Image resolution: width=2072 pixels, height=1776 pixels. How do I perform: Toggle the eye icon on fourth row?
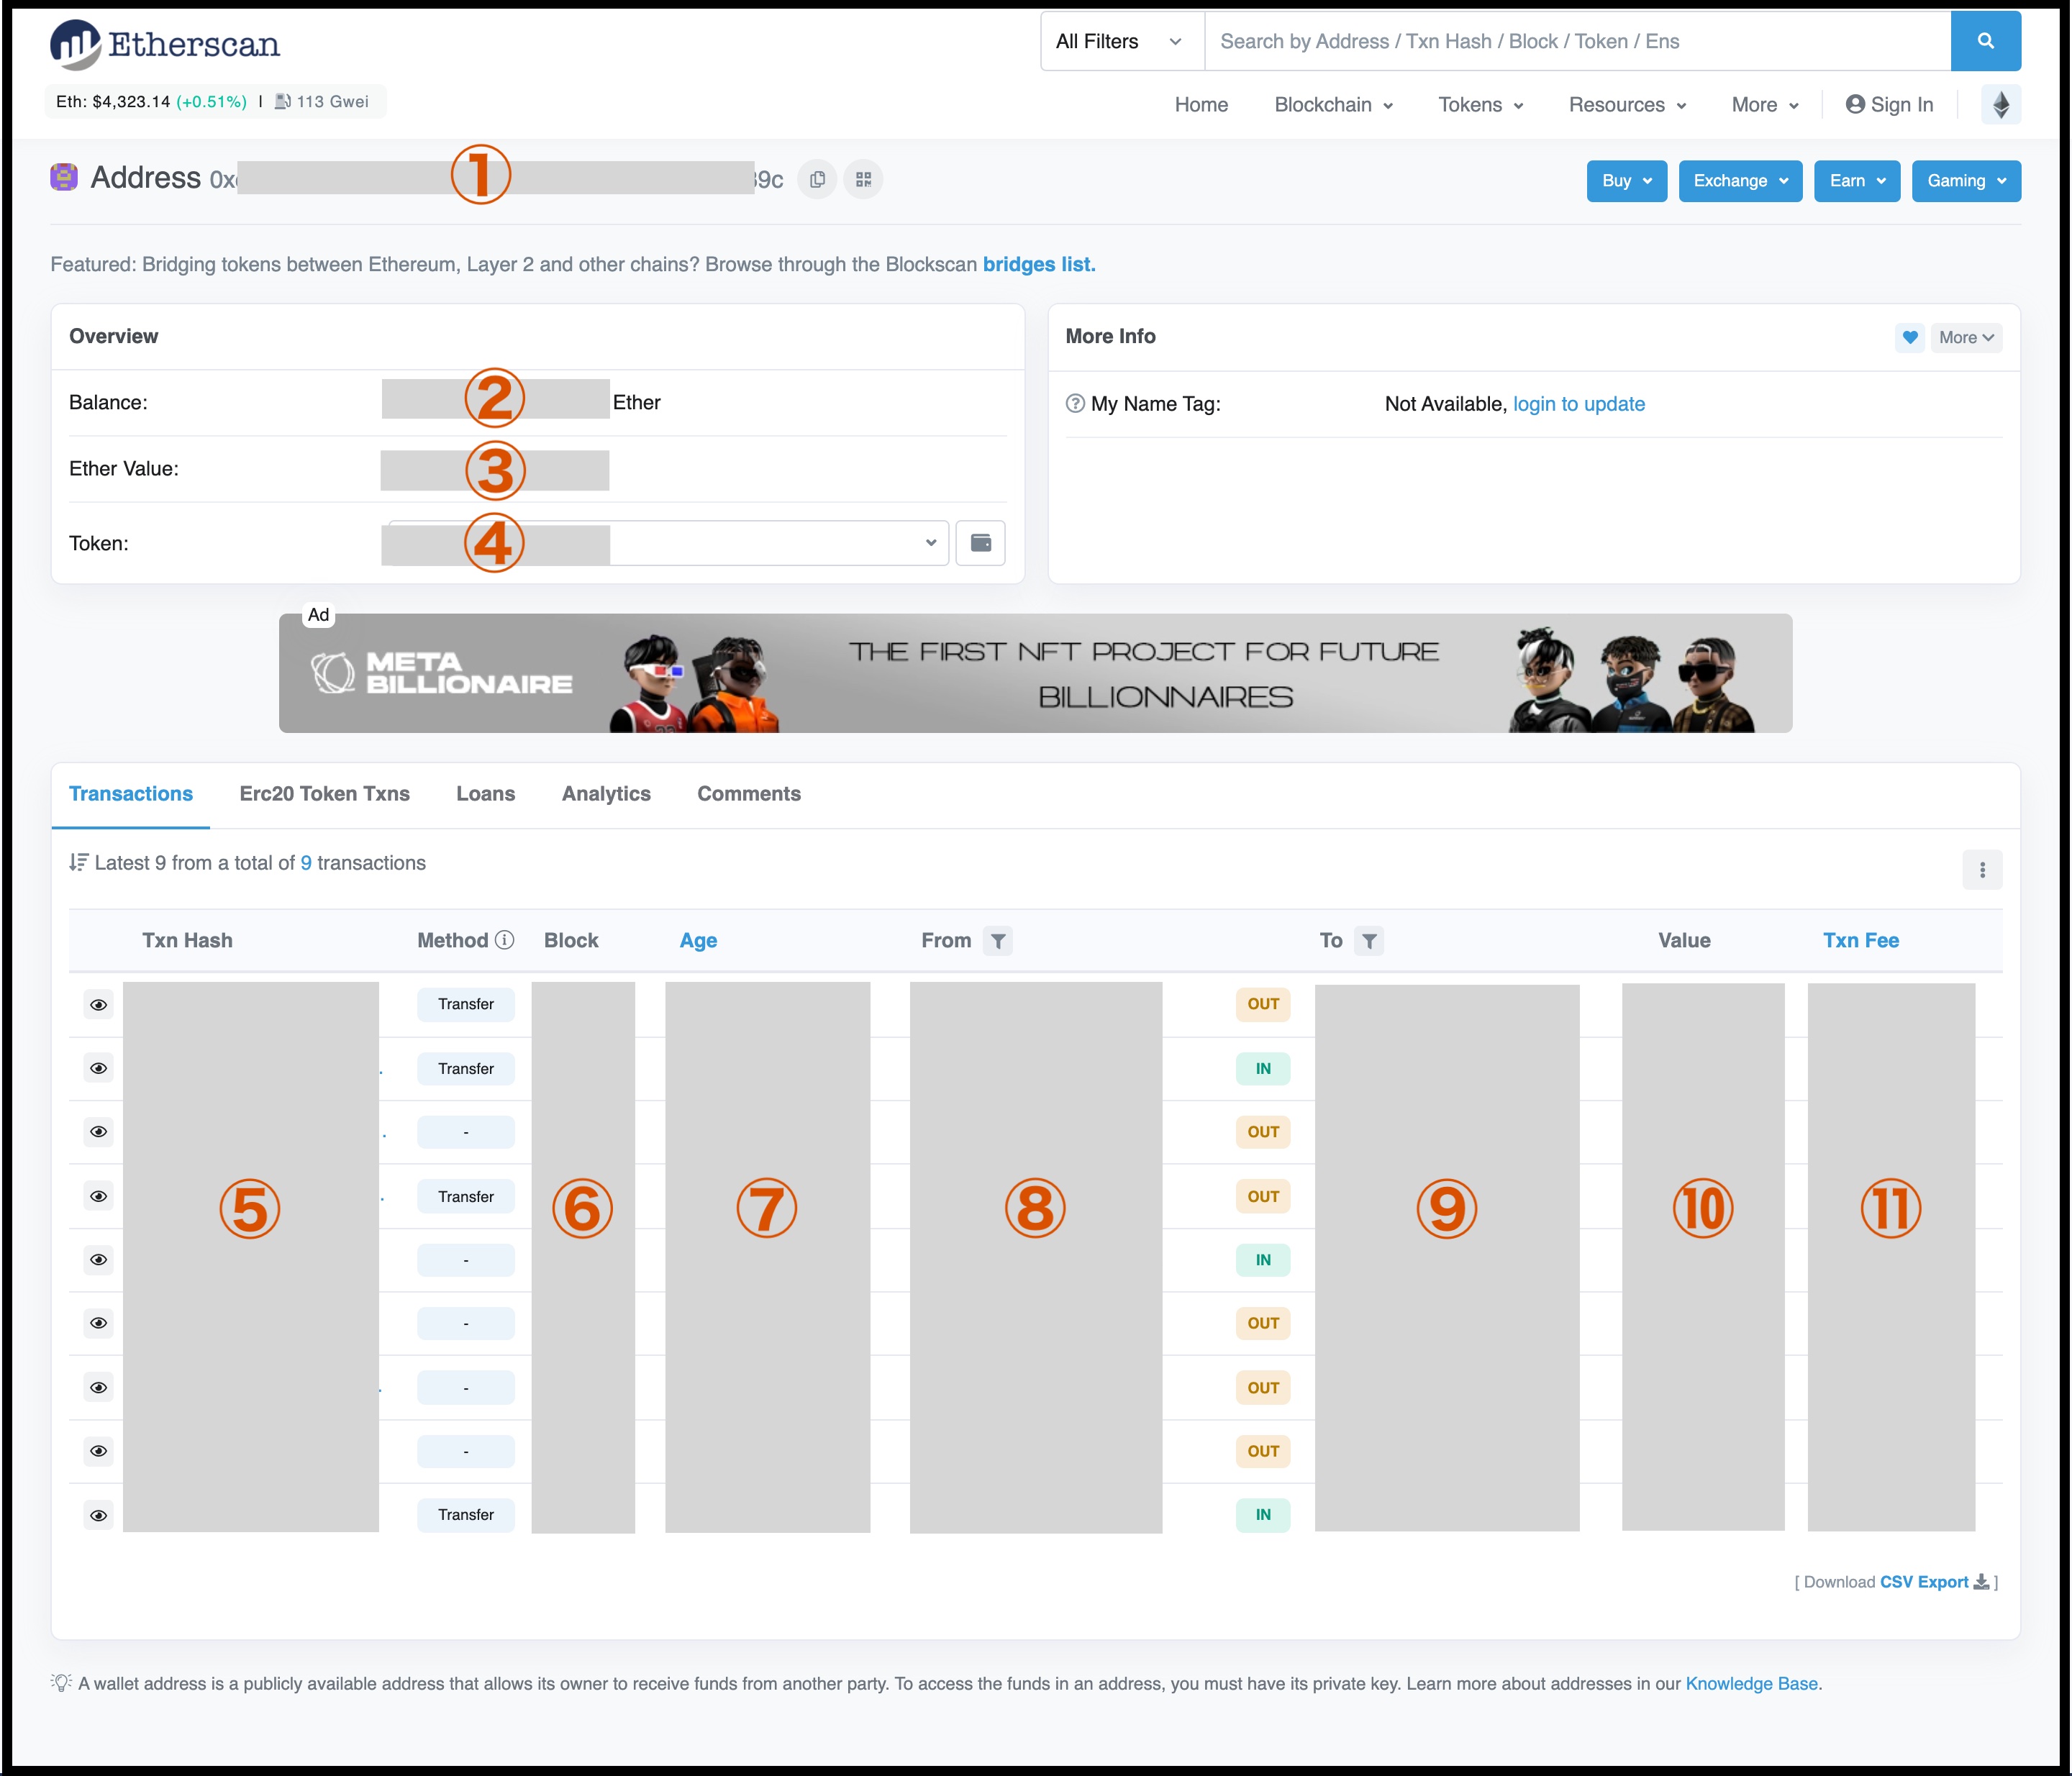pos(98,1196)
